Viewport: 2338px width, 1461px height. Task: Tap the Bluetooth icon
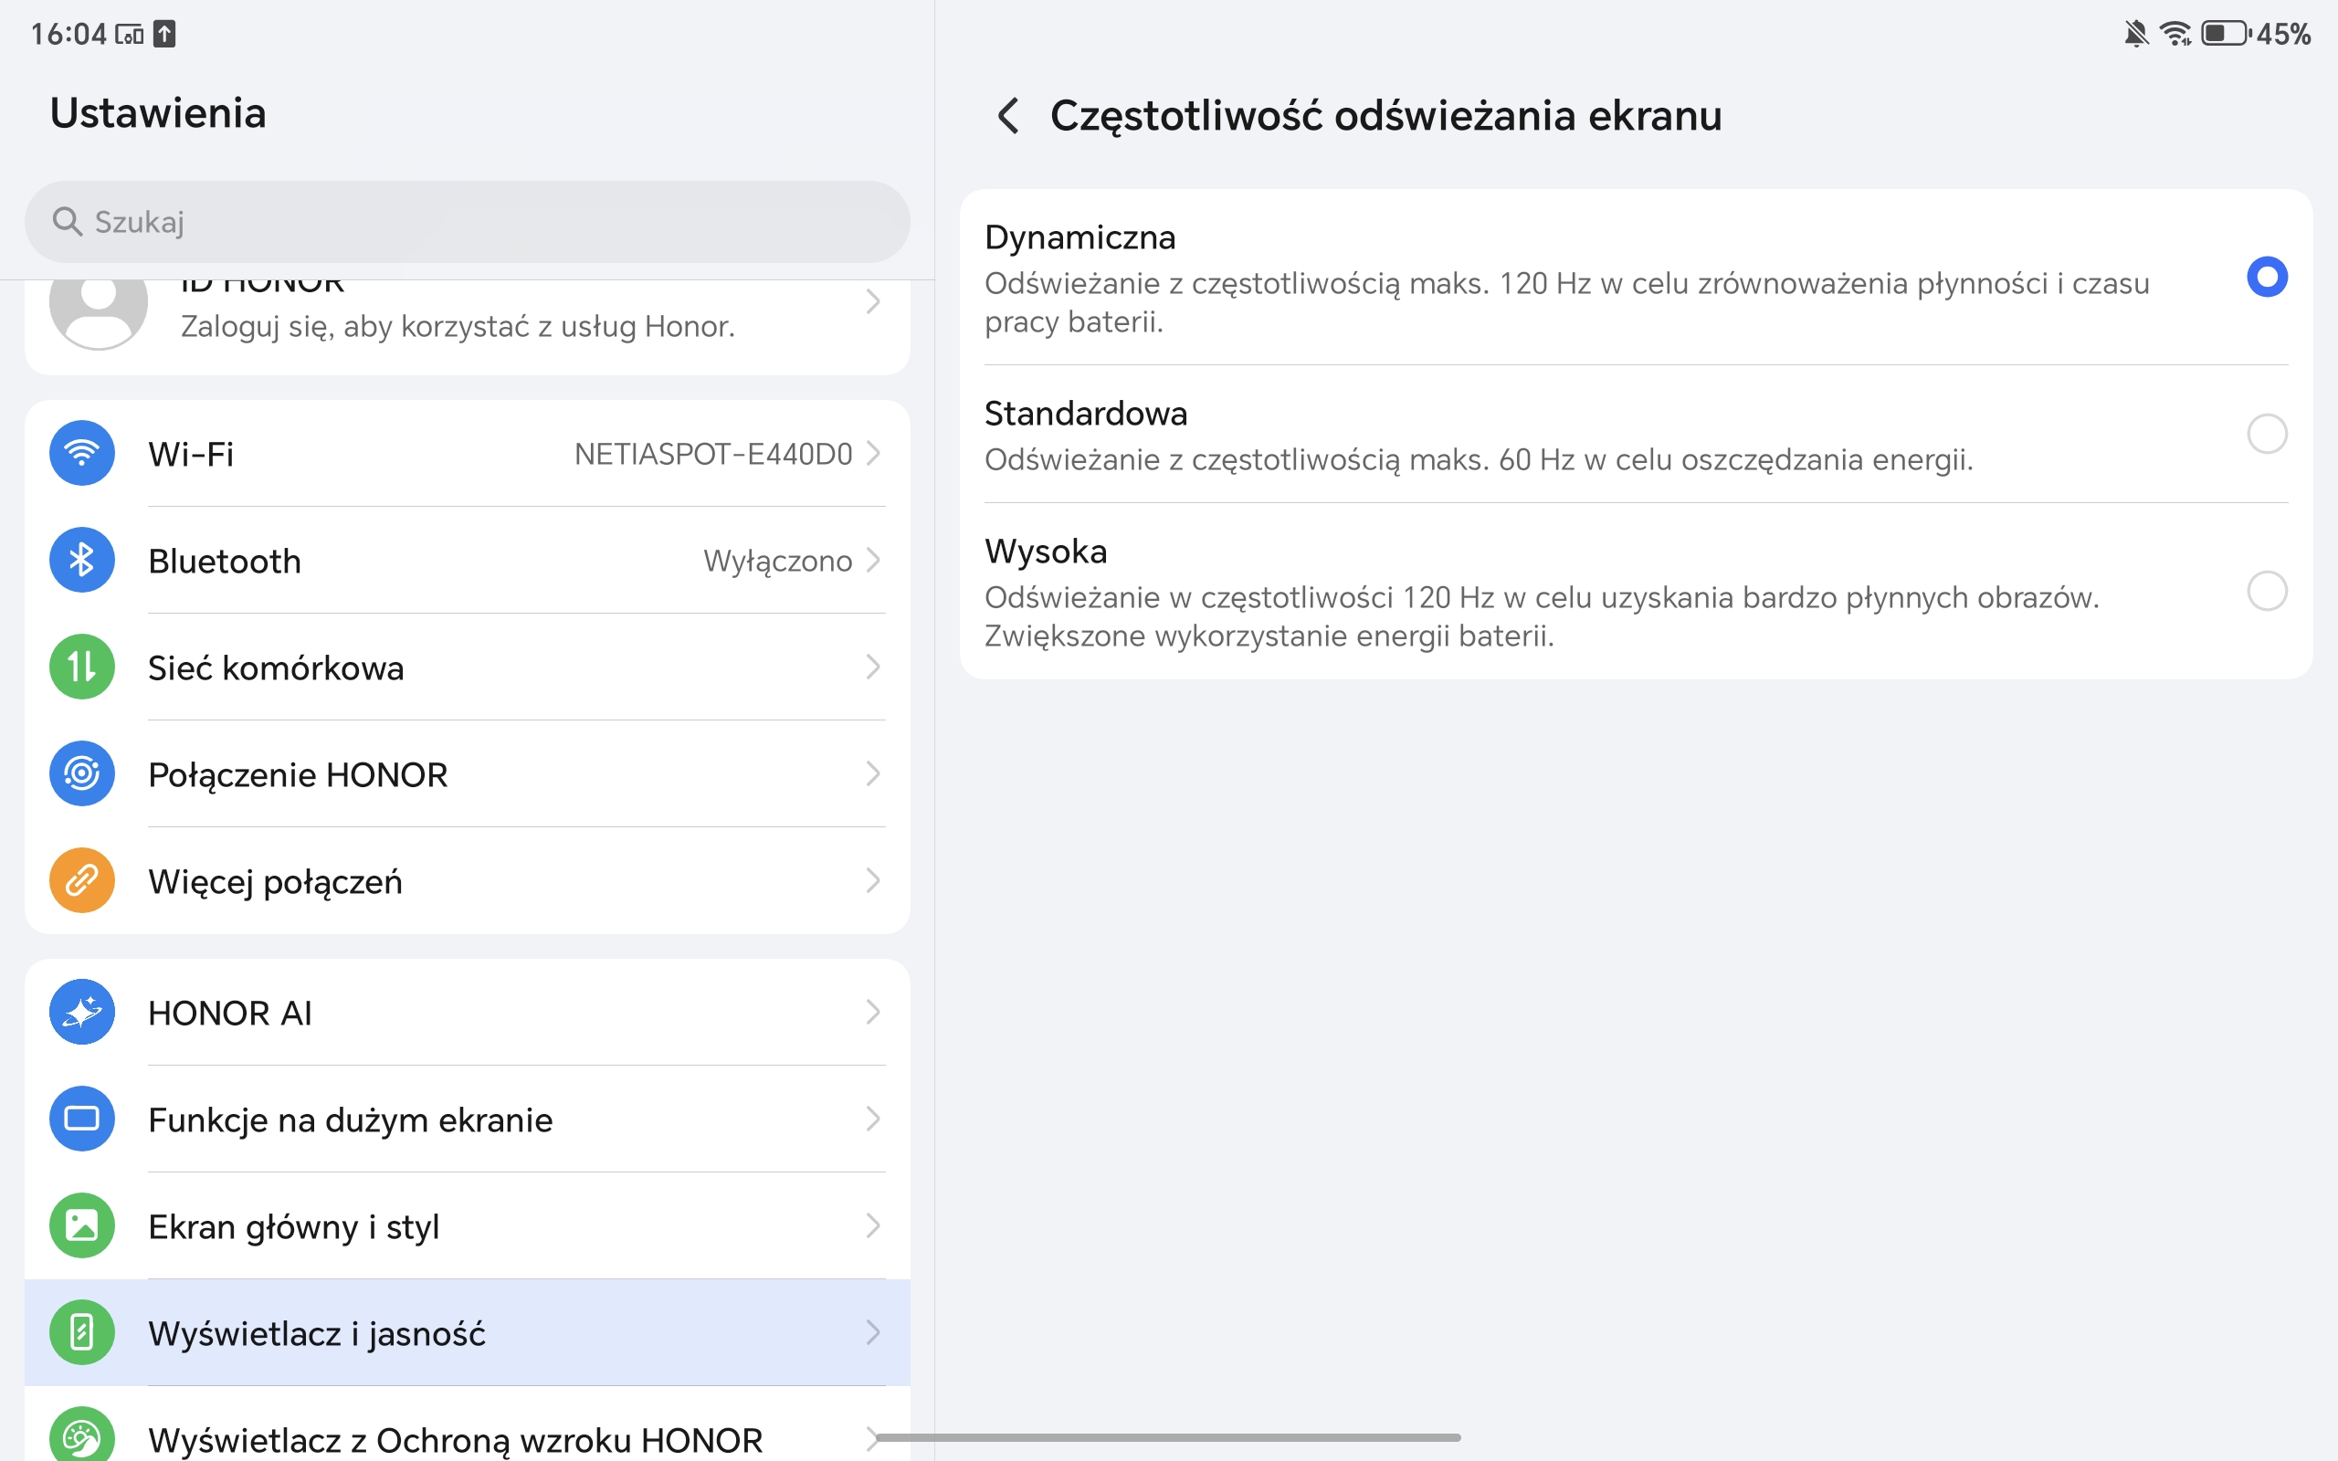82,561
